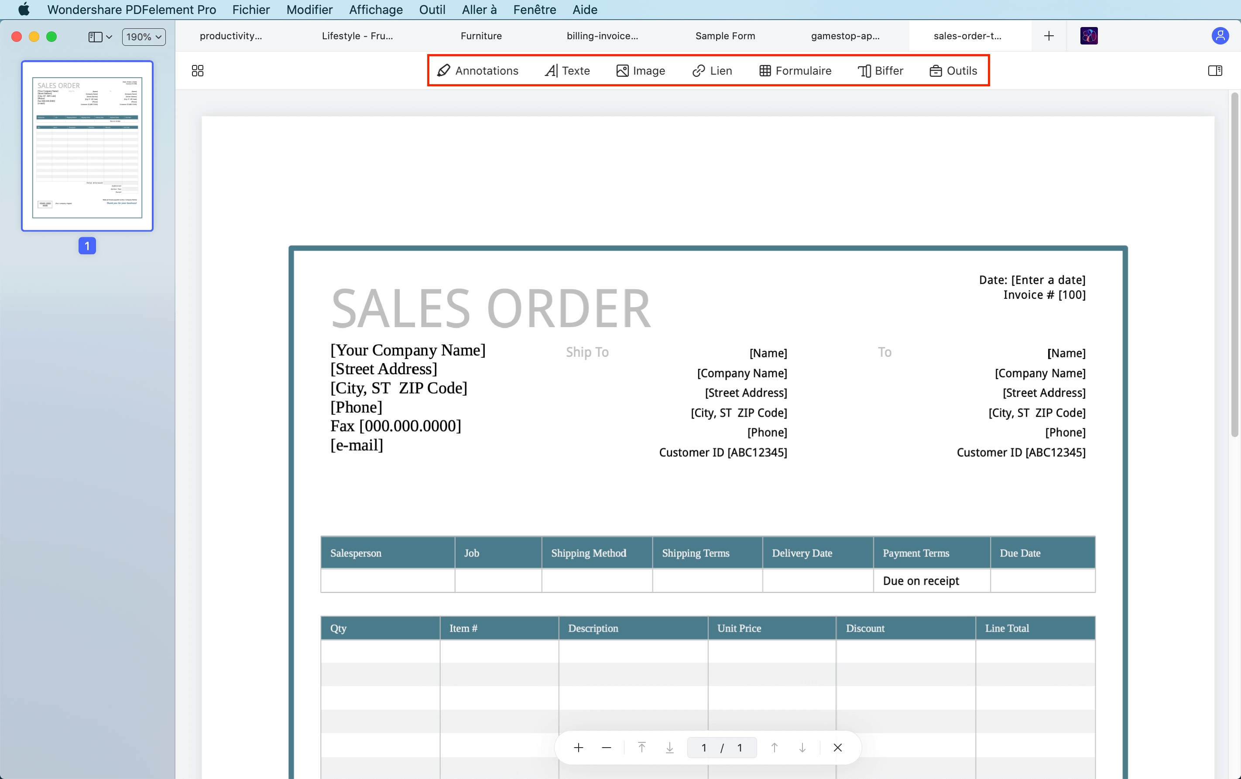The width and height of the screenshot is (1241, 779).
Task: Switch to the gamestop-ap... tab
Action: point(845,36)
